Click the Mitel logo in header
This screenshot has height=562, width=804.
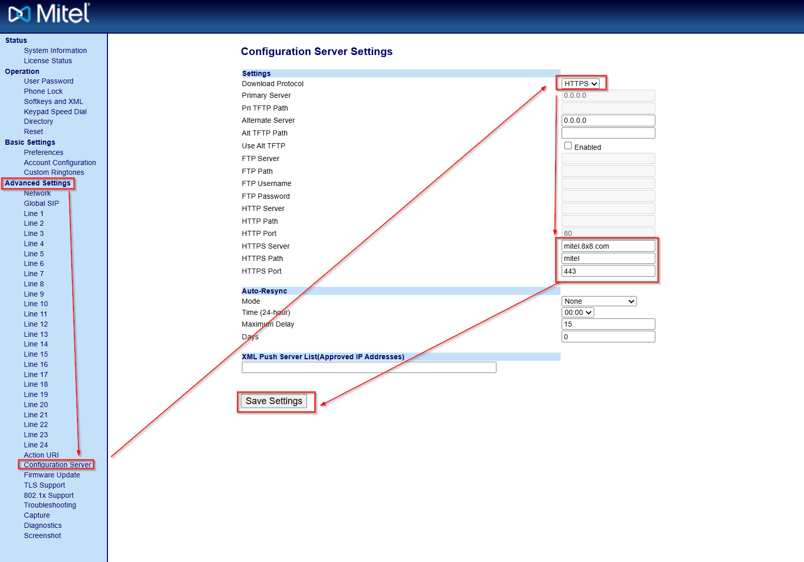click(49, 14)
